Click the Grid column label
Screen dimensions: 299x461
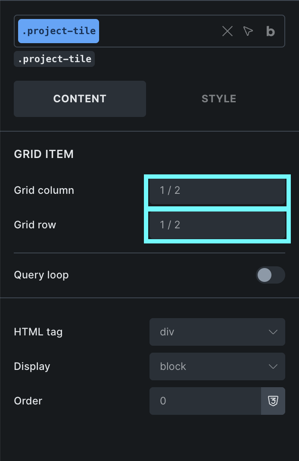pos(44,190)
